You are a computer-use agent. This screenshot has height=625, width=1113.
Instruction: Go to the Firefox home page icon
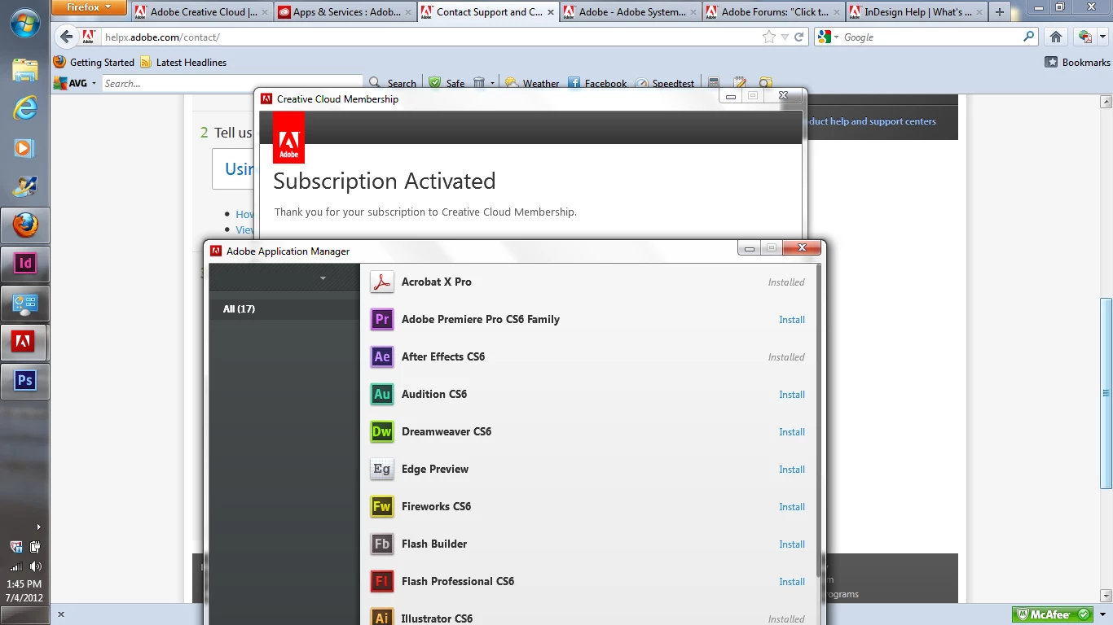click(1056, 37)
